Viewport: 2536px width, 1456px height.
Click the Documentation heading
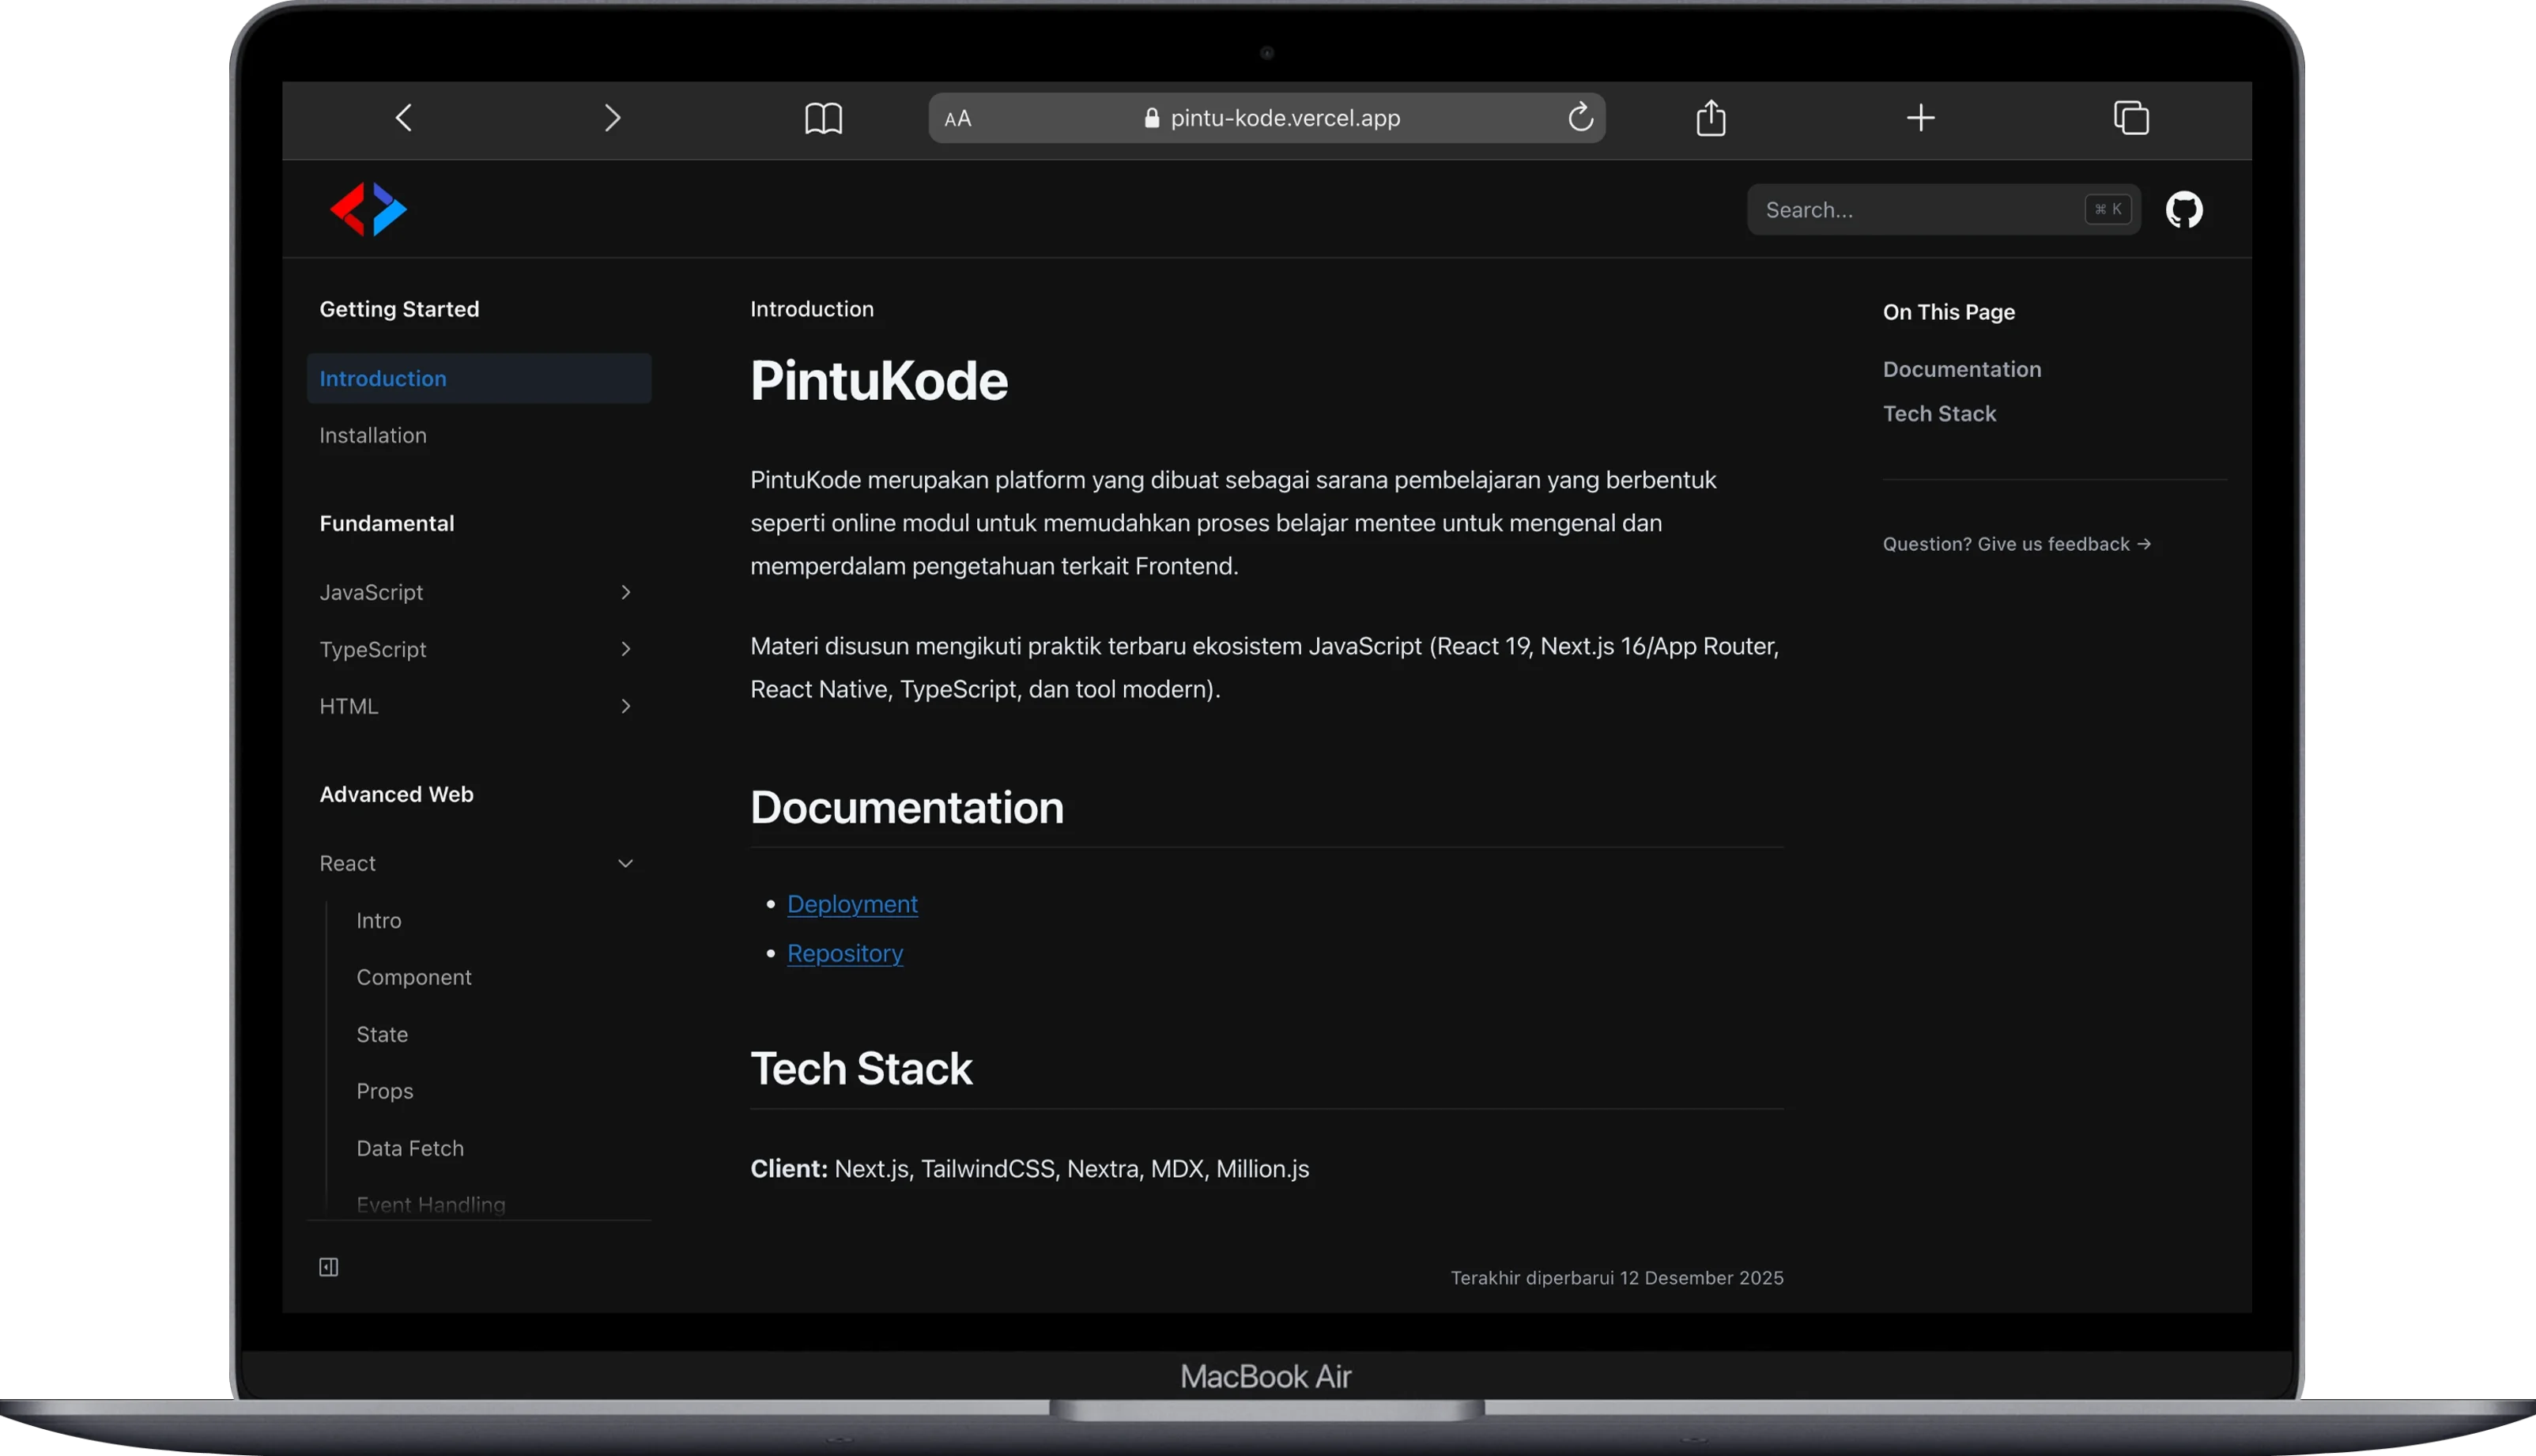click(x=907, y=807)
